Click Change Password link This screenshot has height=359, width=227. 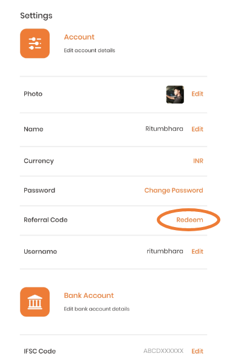(174, 190)
